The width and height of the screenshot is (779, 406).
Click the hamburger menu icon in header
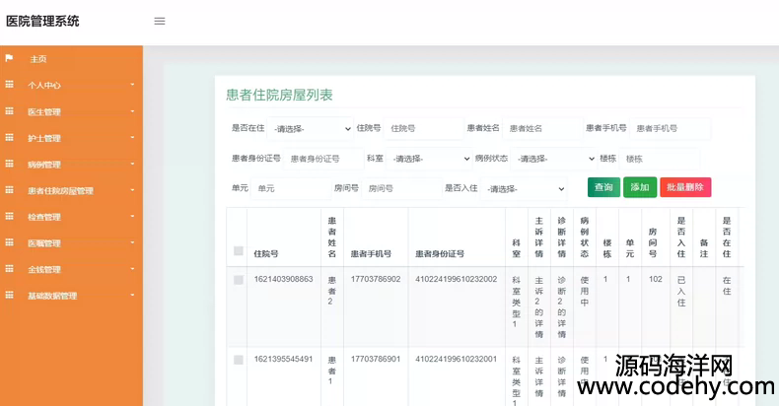click(x=160, y=21)
